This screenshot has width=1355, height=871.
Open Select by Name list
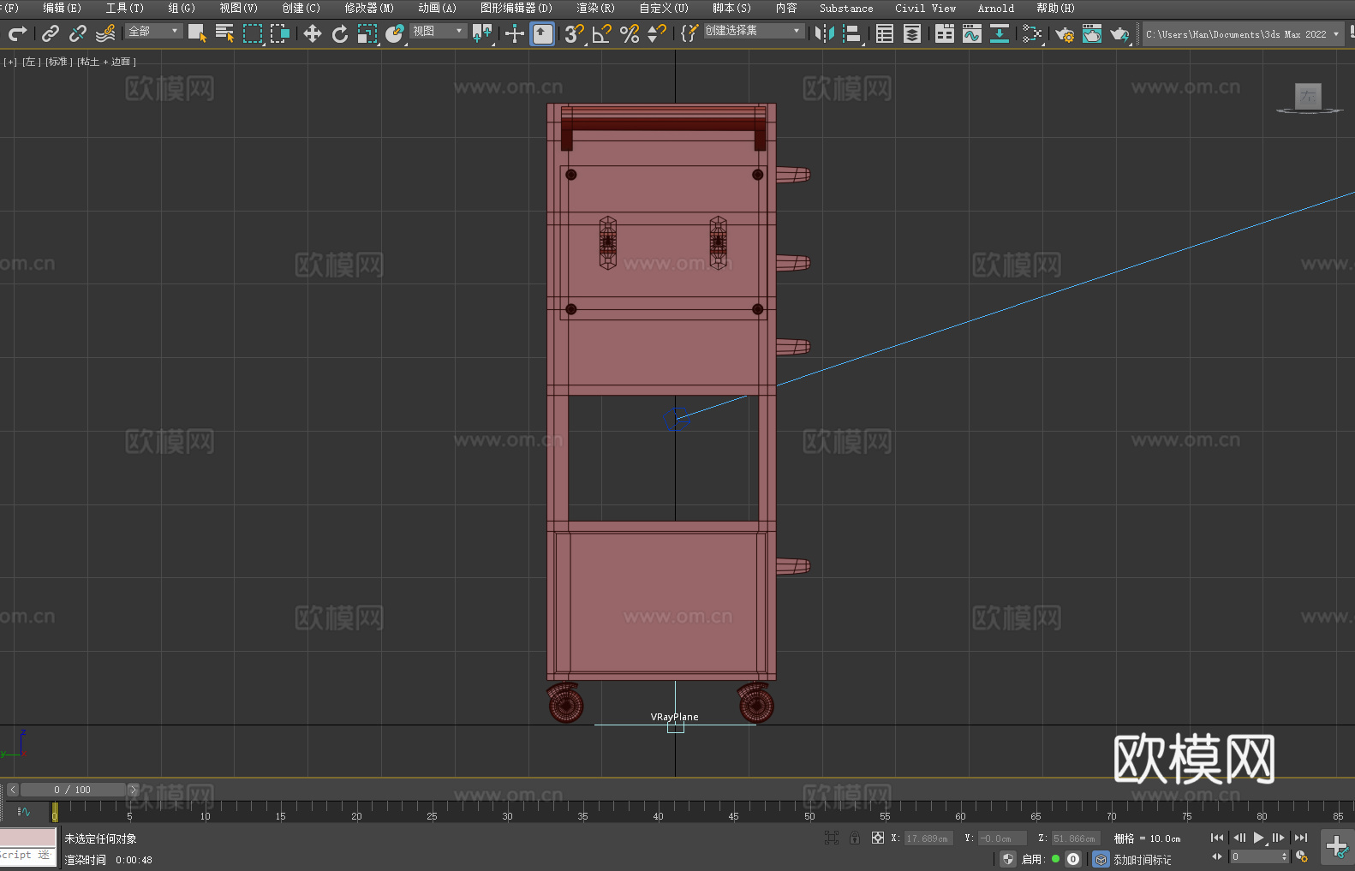(x=224, y=33)
